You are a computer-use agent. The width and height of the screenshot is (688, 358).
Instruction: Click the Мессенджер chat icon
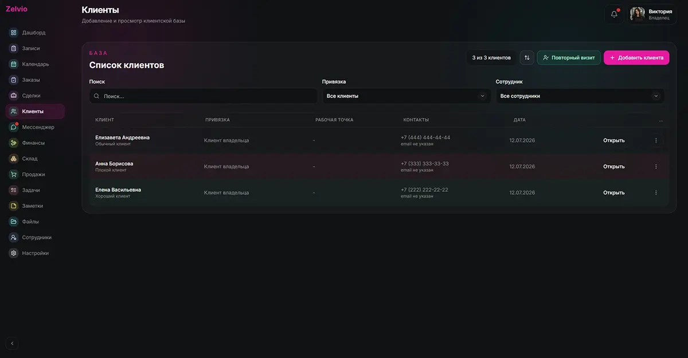14,127
